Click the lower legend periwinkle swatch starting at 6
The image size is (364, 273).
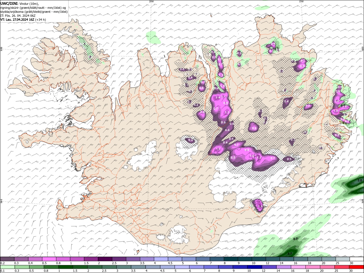click(196, 267)
